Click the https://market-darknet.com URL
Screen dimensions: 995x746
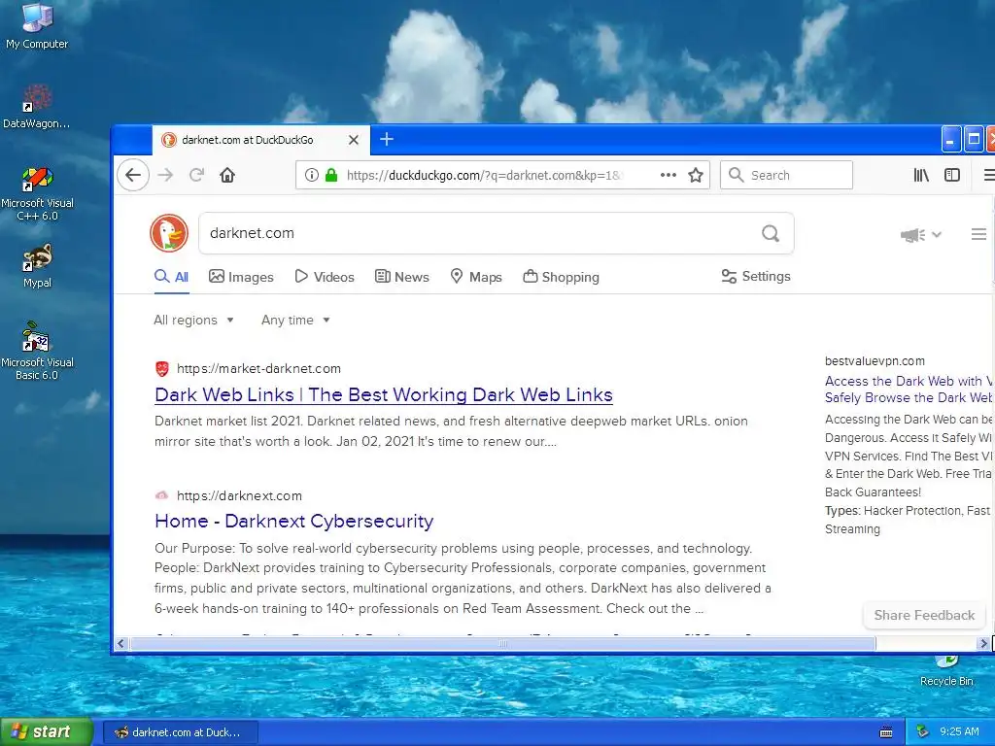pos(258,368)
